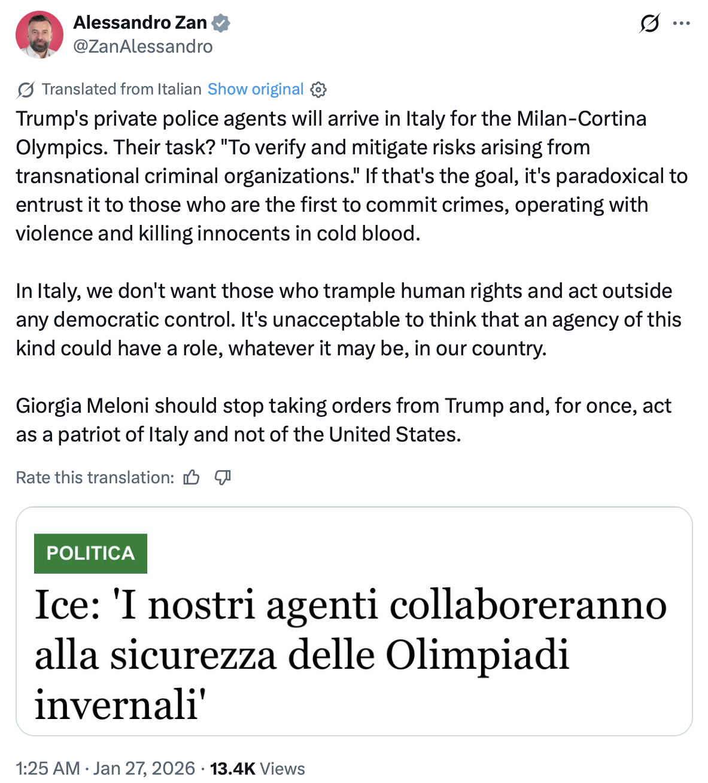Open the POLITICA section label
Screen dimensions: 708x783
90,553
